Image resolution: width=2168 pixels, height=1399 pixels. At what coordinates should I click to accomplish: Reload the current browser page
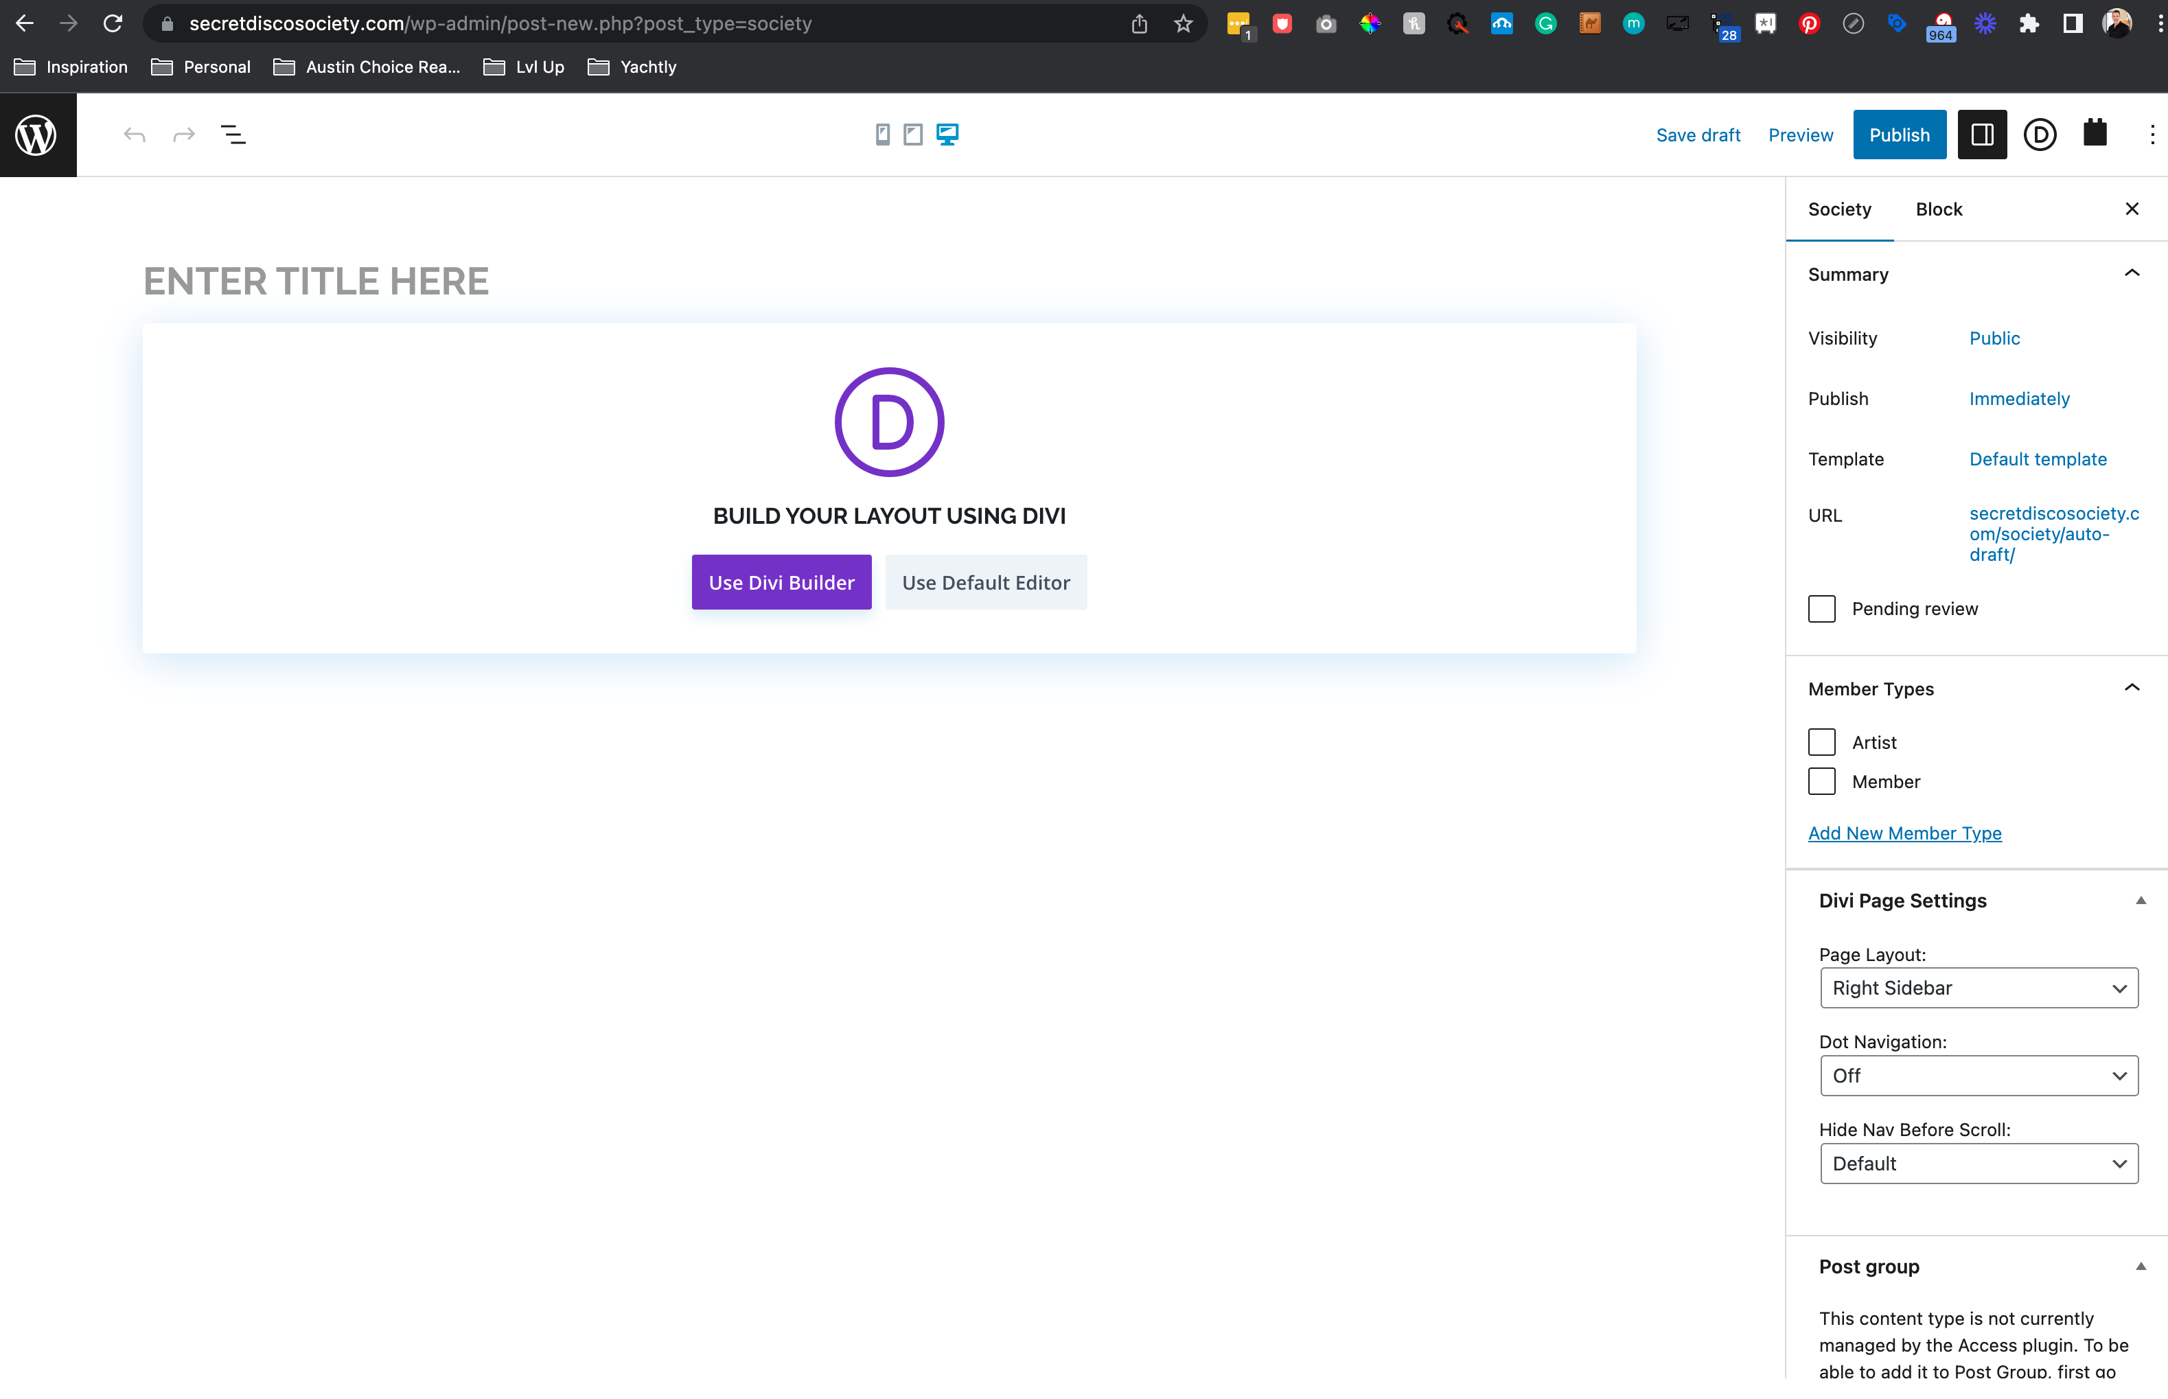click(x=113, y=23)
